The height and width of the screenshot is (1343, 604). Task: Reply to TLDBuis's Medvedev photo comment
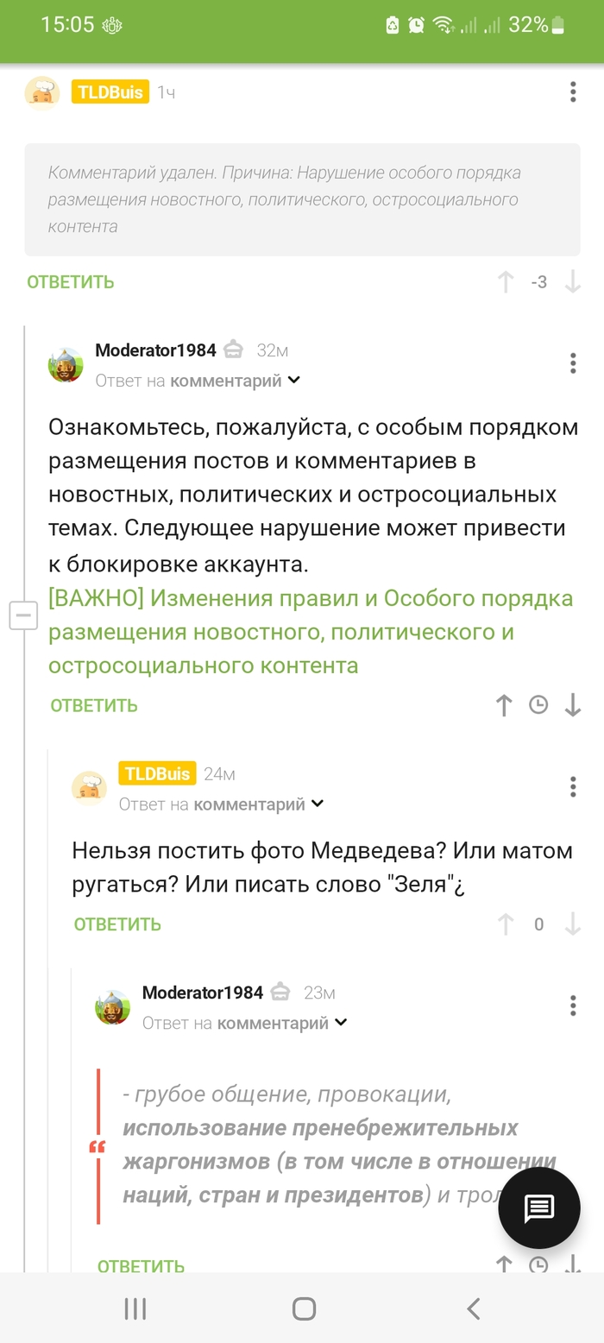tap(117, 924)
